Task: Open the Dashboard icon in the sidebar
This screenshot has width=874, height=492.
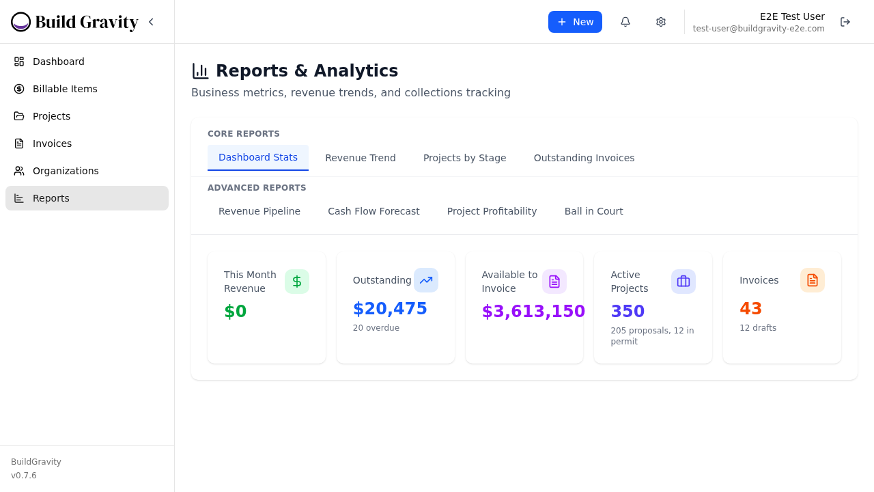Action: pos(19,61)
